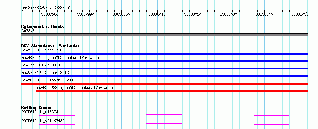Click ruler coordinate 33837980
This screenshot has height=129, width=318.
point(50,14)
